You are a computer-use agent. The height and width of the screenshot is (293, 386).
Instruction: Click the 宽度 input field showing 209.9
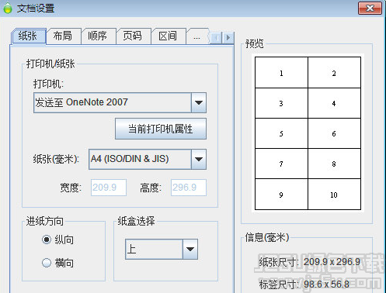109,188
